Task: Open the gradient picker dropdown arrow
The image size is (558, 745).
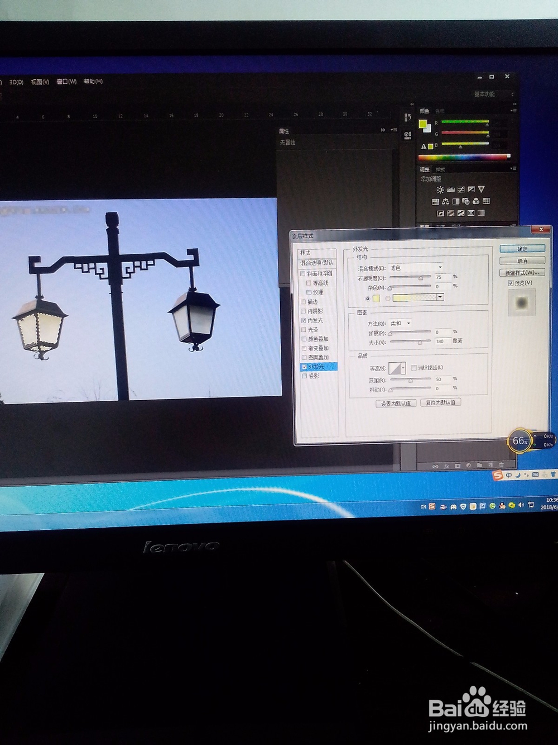Action: tap(441, 297)
